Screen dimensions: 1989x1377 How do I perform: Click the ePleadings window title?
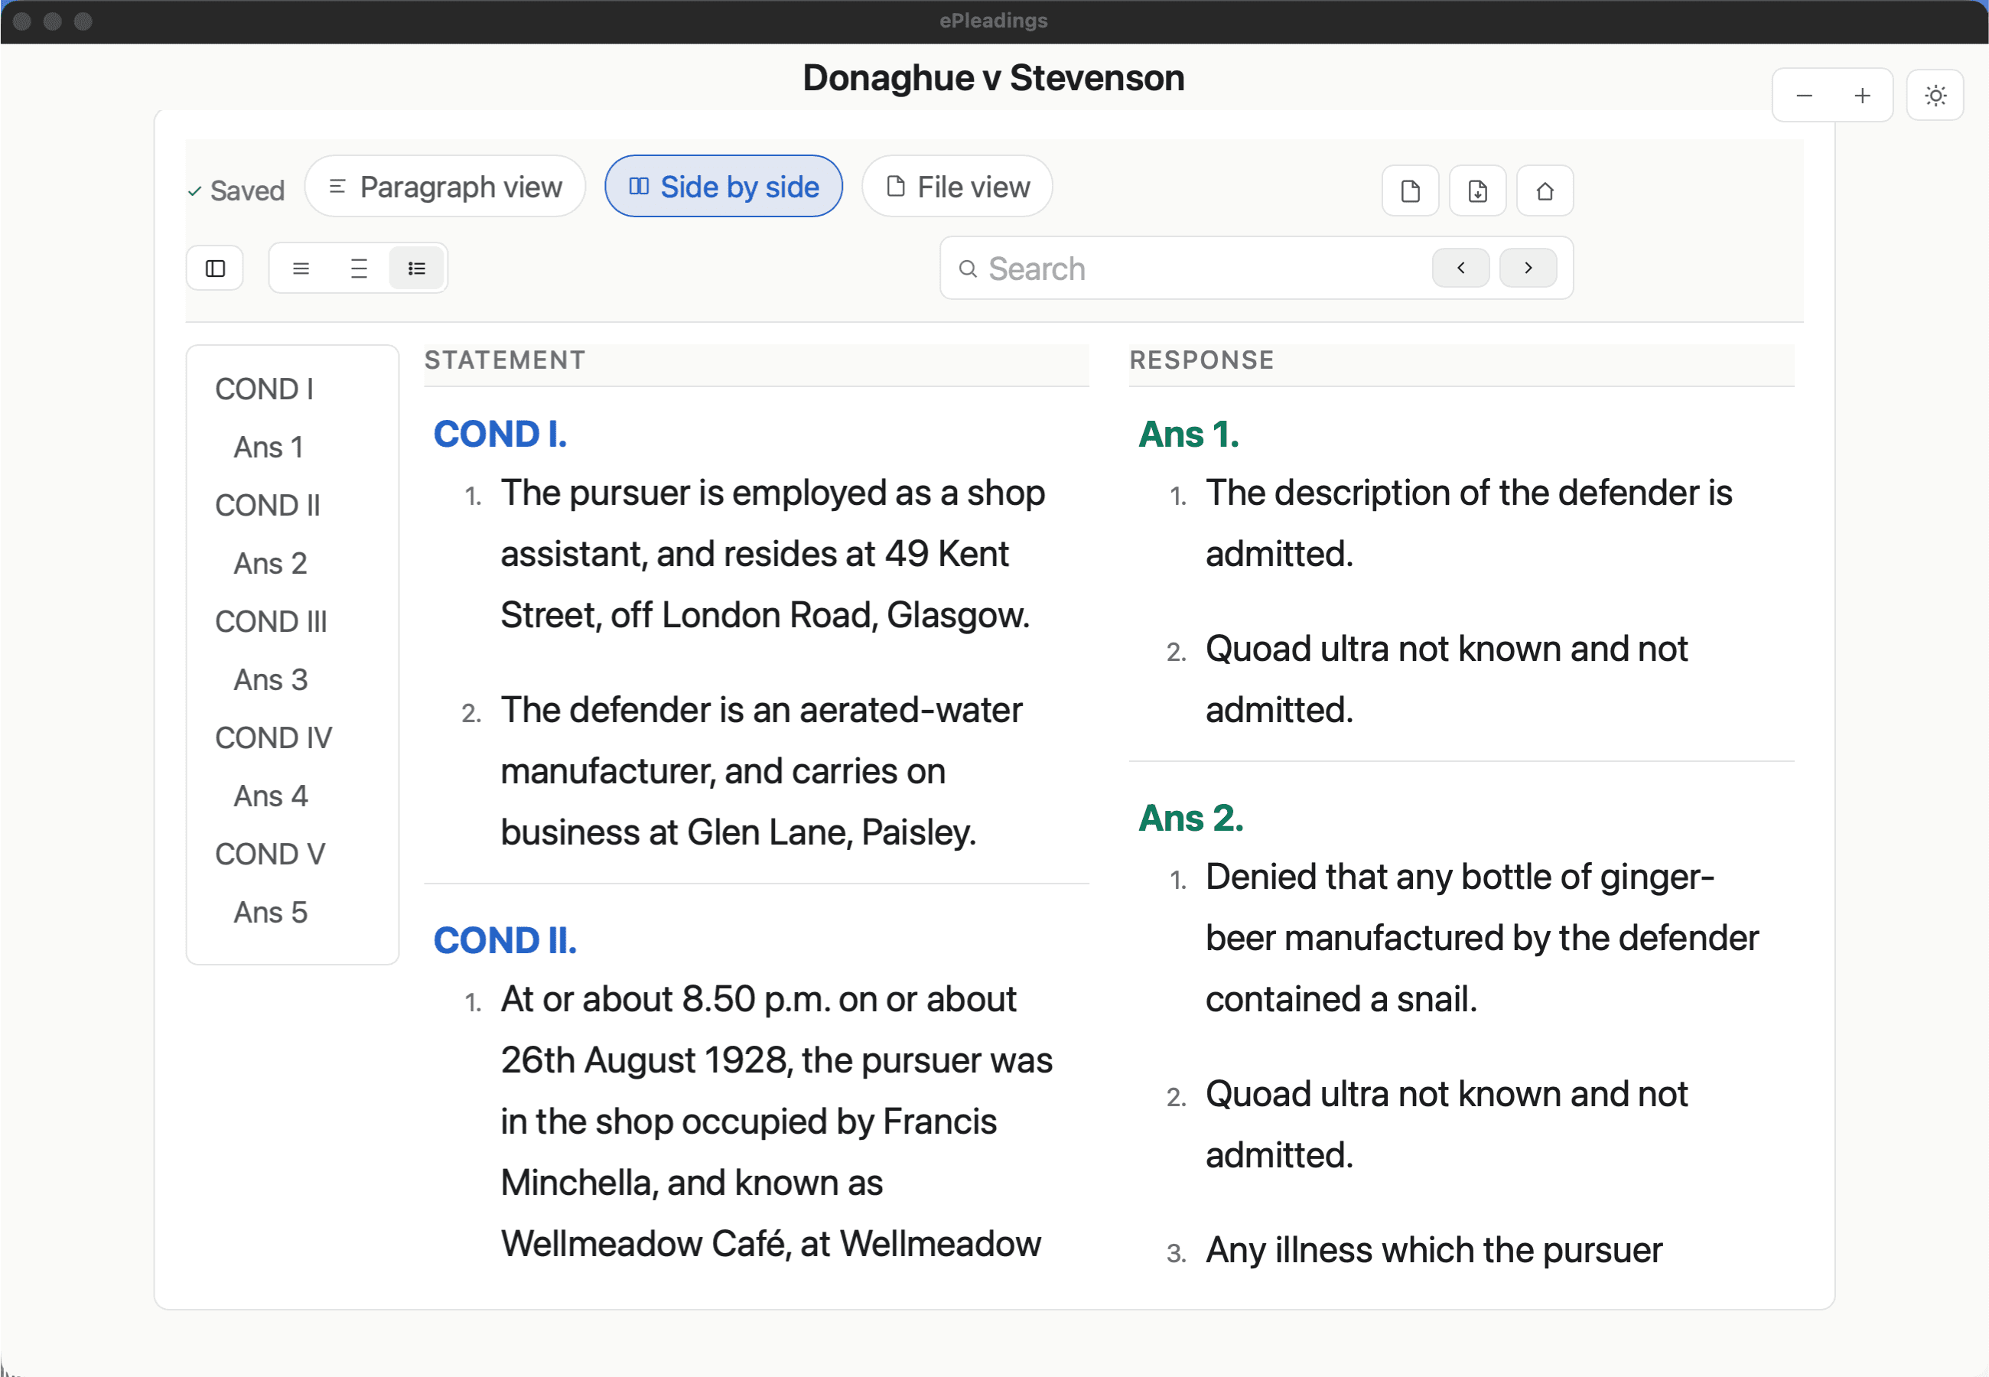994,21
